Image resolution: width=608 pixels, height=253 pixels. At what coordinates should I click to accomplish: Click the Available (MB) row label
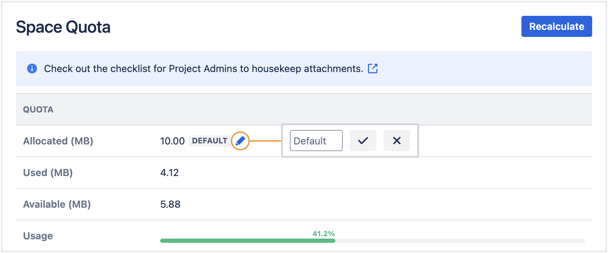point(57,204)
